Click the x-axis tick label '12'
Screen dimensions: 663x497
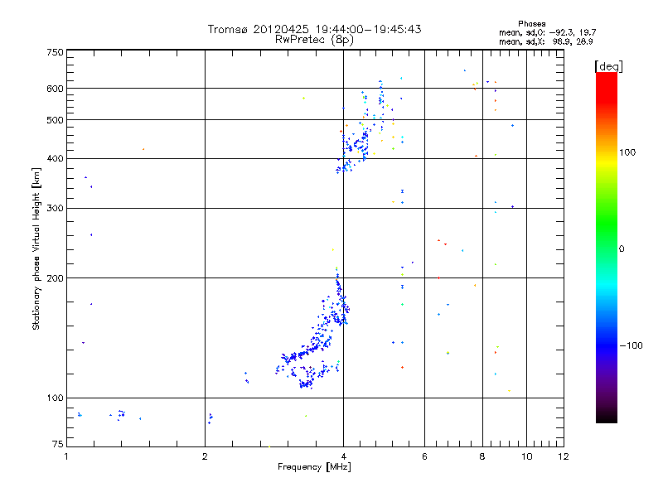click(x=564, y=456)
